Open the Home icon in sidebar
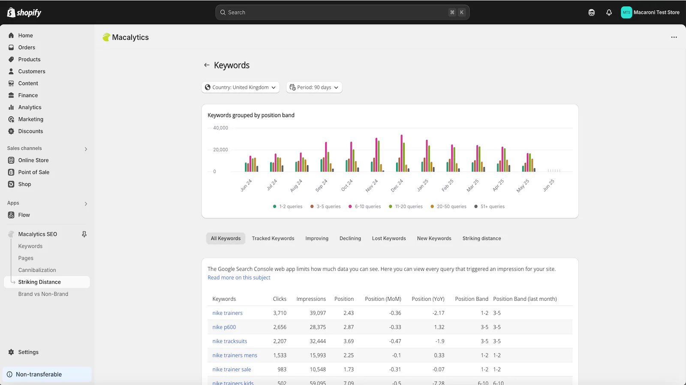 point(11,36)
